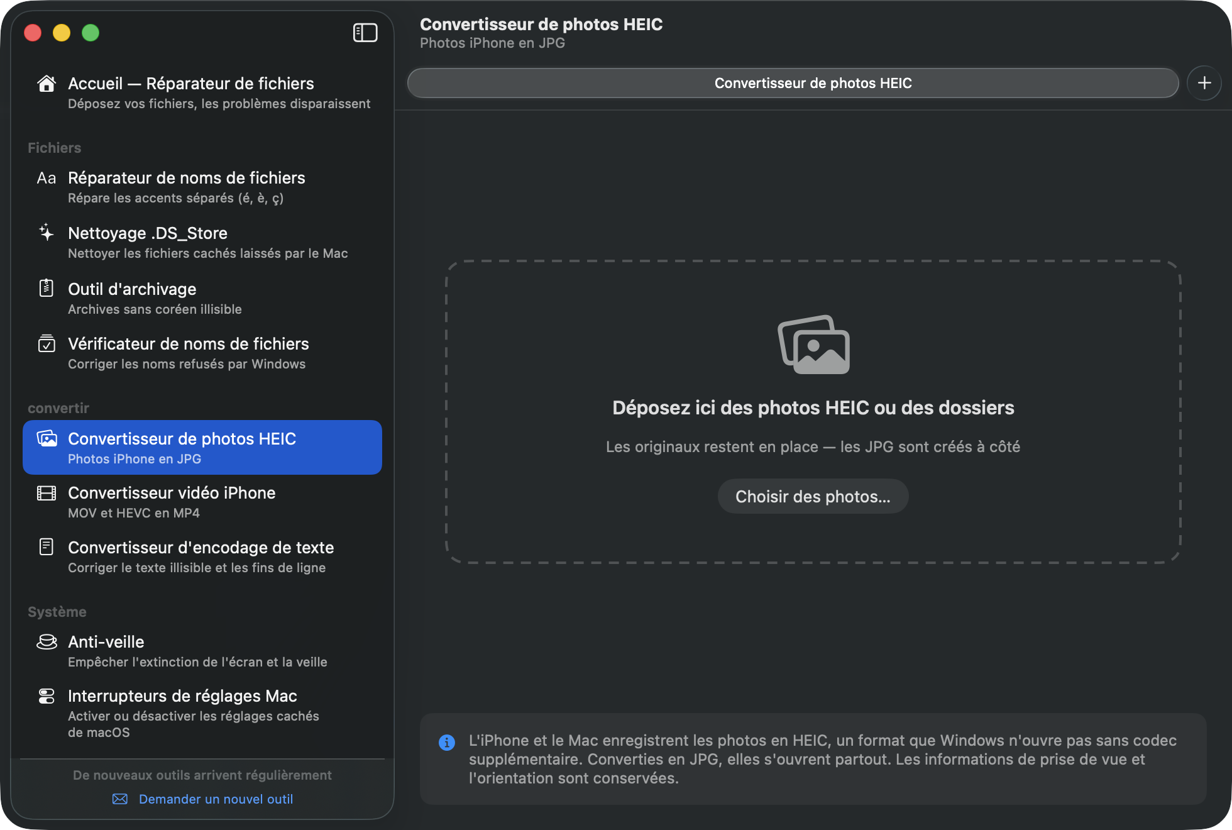Click the window title Convertisseur de photos HEIC
This screenshot has width=1232, height=830.
pos(541,25)
